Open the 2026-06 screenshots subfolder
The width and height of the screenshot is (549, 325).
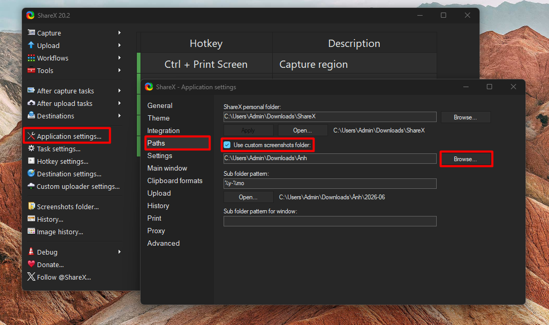pyautogui.click(x=248, y=197)
